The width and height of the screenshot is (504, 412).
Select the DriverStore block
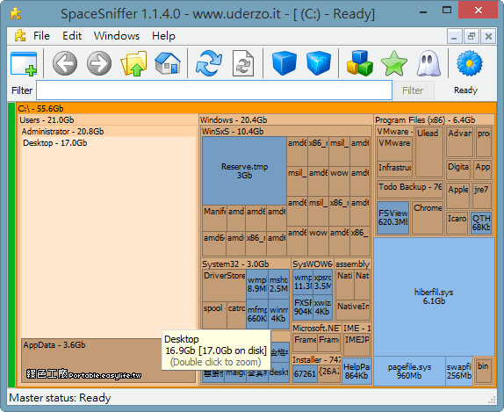click(224, 286)
